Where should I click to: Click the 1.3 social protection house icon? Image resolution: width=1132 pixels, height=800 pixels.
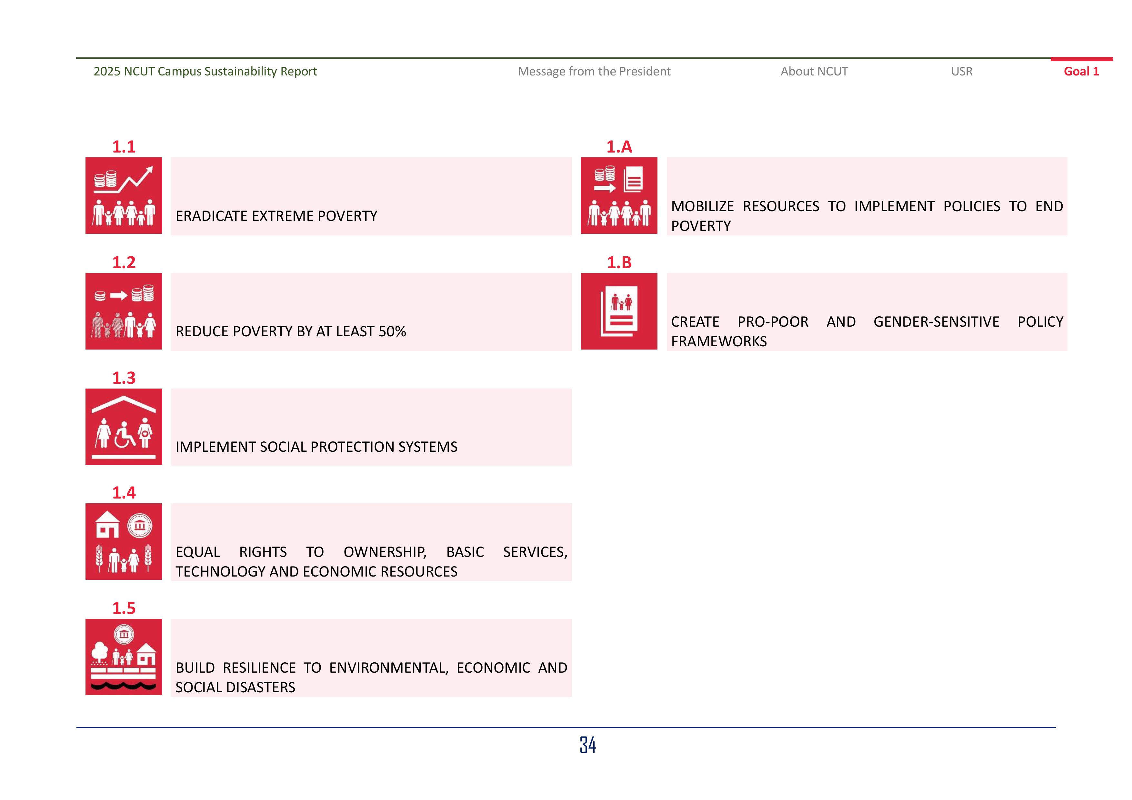[x=123, y=426]
